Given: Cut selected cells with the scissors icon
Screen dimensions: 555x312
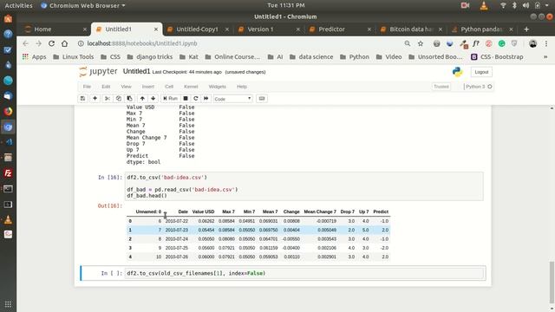Looking at the screenshot, I should 108,99.
